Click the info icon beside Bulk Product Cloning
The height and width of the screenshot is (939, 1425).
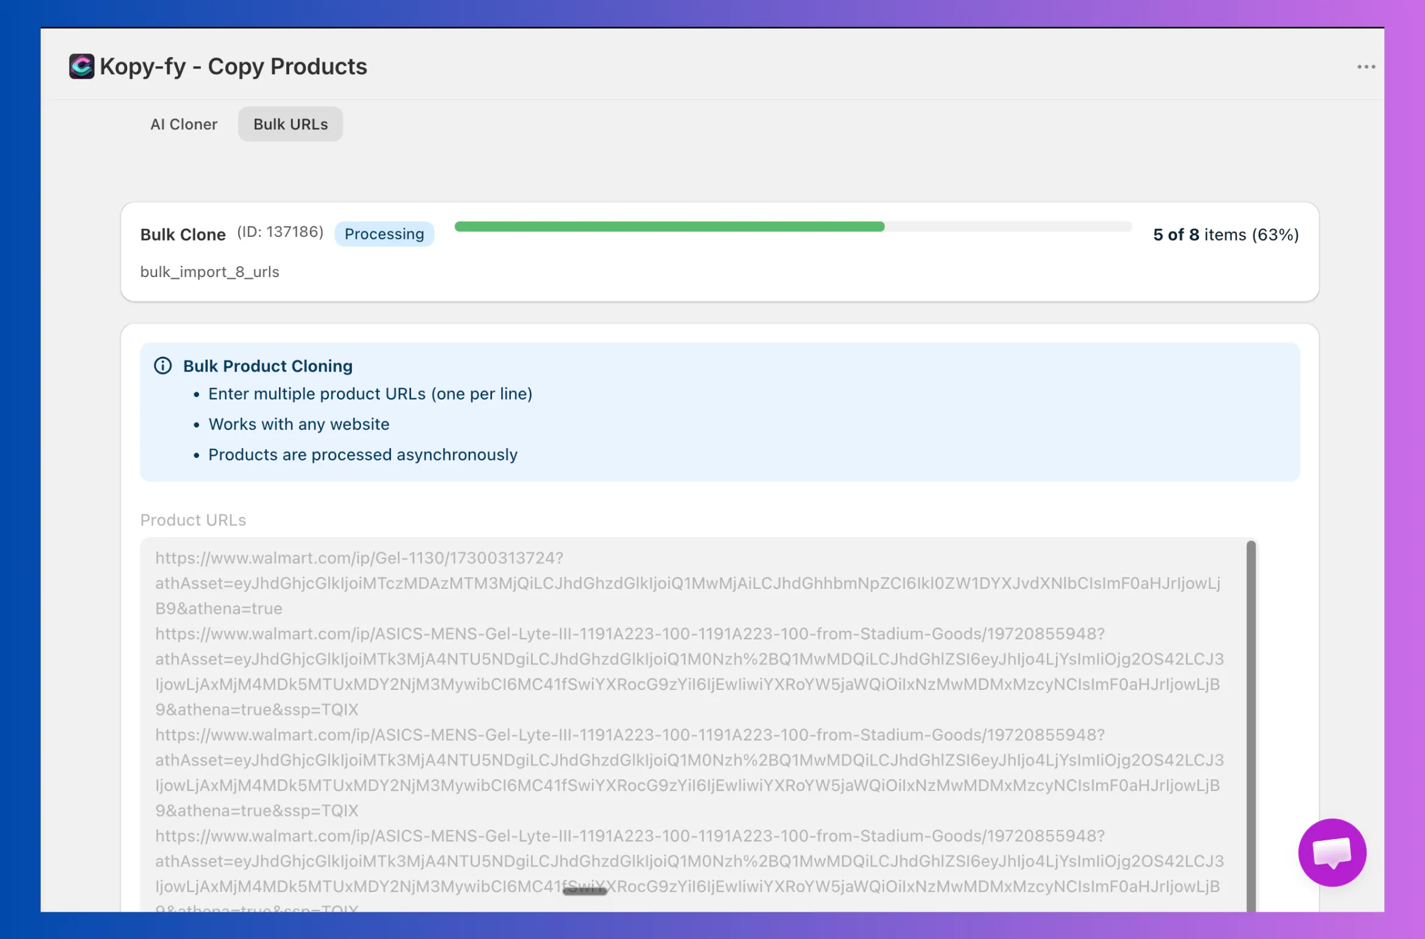163,365
